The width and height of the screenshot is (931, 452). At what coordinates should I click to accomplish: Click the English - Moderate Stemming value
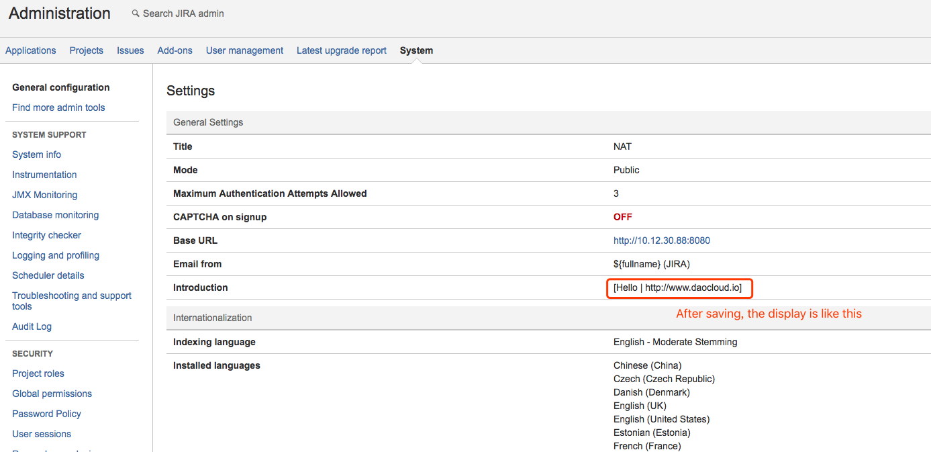(675, 342)
